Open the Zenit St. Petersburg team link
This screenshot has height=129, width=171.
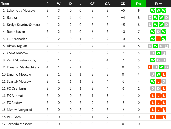click(x=21, y=60)
